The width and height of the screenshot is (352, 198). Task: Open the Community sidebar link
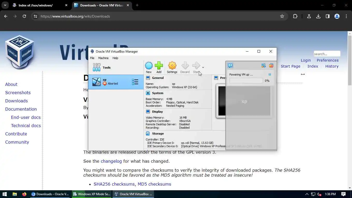[x=17, y=142]
